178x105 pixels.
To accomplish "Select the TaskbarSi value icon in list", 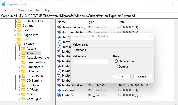I will pos(59,95).
